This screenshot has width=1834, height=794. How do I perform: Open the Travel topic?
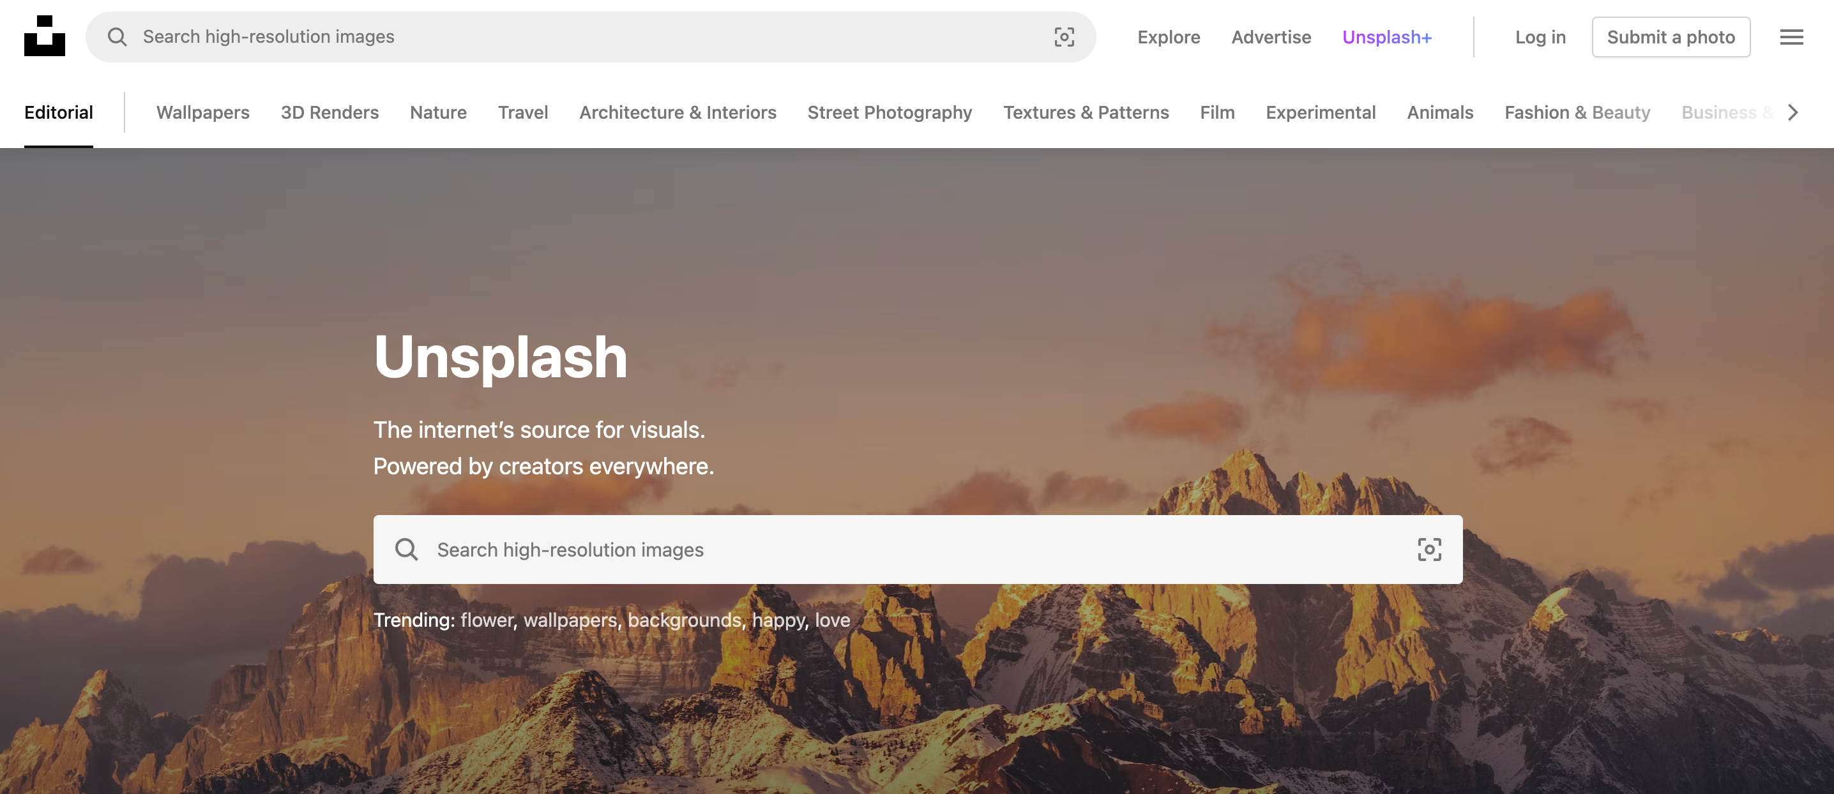pos(522,112)
